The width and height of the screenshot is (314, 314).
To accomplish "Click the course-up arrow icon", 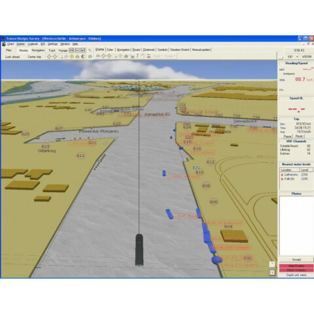I will click(143, 56).
